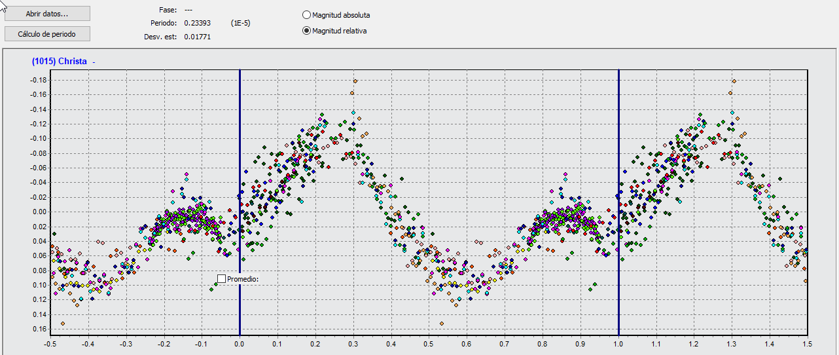
Task: Click the x-axis tick label 0.5
Action: (428, 343)
